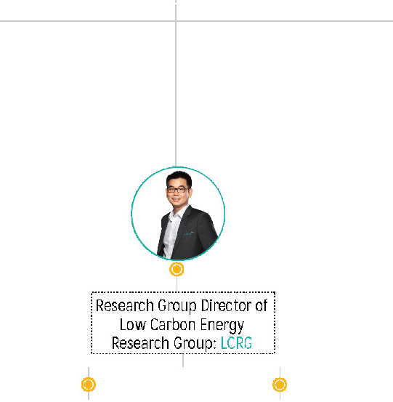Click the vertical line above the lower-right marker

point(280,372)
